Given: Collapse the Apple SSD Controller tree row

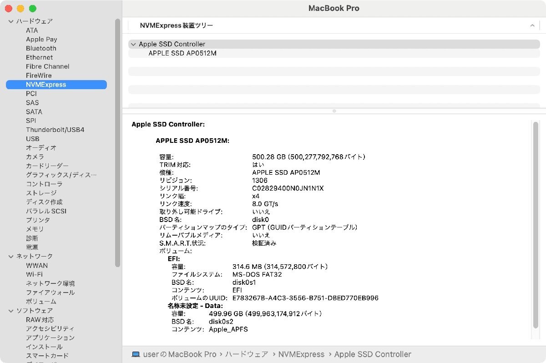Looking at the screenshot, I should pos(133,44).
